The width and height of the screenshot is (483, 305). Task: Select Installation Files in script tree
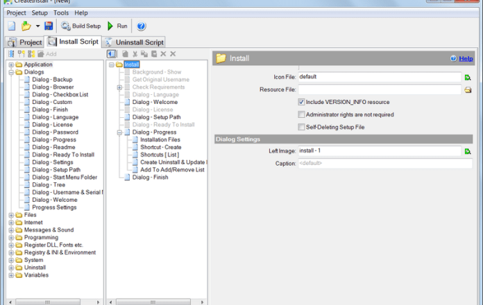tap(160, 139)
